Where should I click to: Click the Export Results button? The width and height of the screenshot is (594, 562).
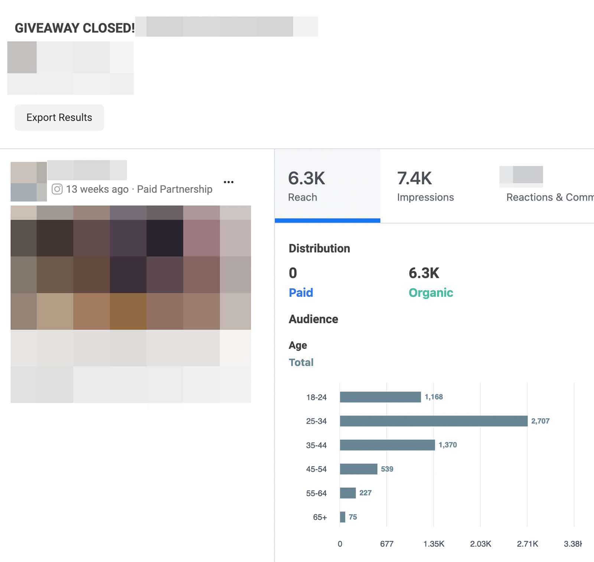pyautogui.click(x=59, y=117)
